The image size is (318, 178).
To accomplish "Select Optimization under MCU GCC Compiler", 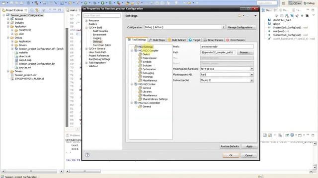I will pyautogui.click(x=149, y=69).
